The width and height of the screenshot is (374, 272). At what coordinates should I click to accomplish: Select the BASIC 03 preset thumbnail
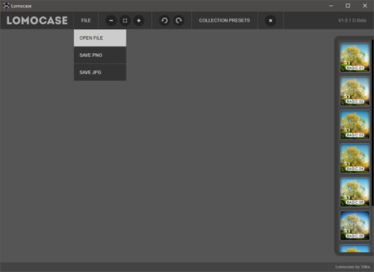point(355,125)
